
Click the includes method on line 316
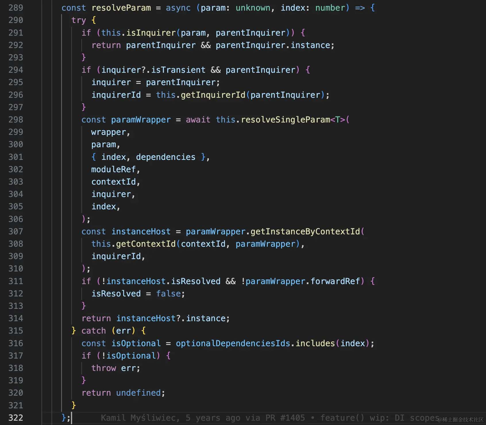315,343
